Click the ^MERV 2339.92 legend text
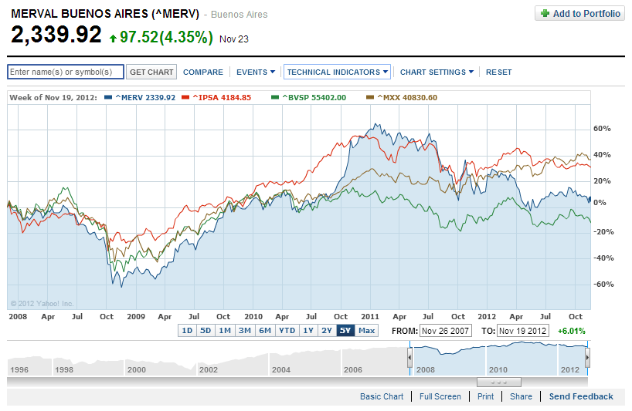The width and height of the screenshot is (632, 411). point(145,97)
